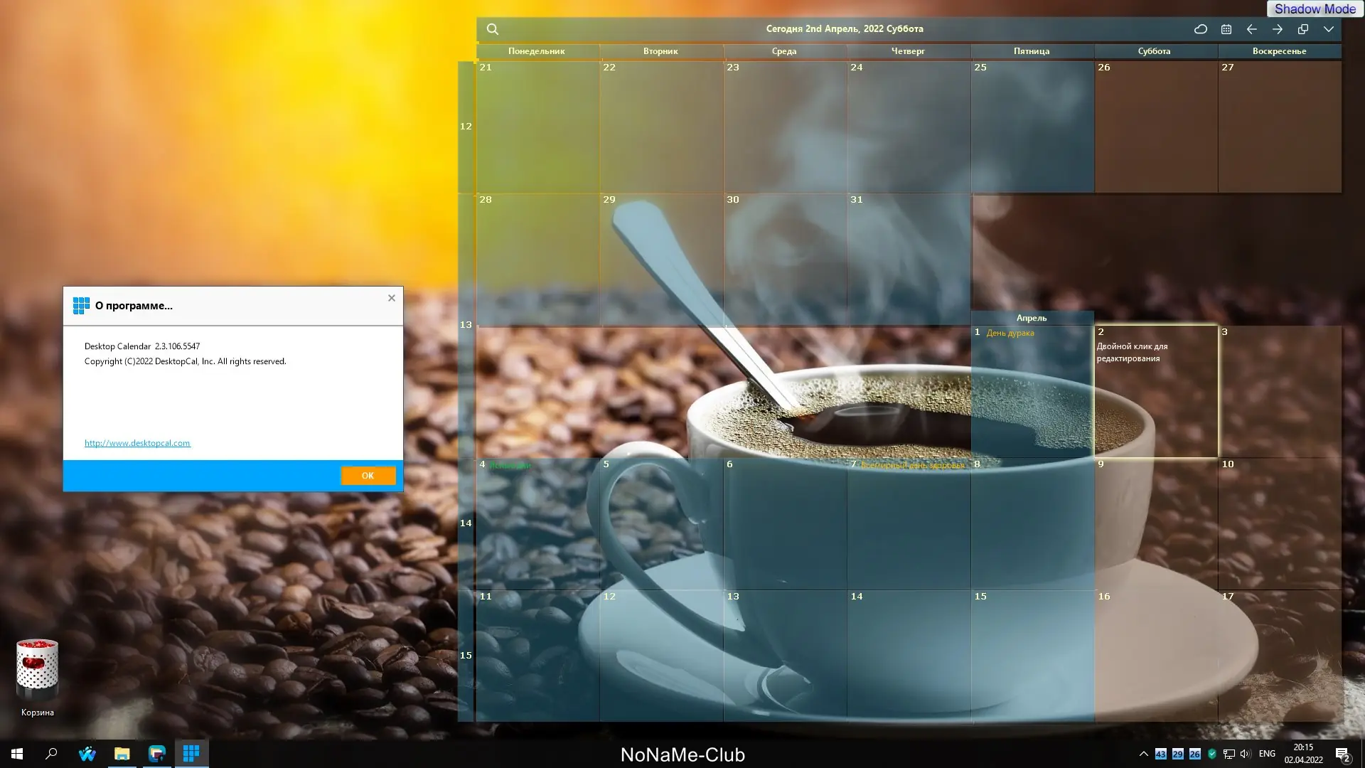This screenshot has width=1365, height=768.
Task: Click the go-to-date calendar icon
Action: pos(1226,29)
